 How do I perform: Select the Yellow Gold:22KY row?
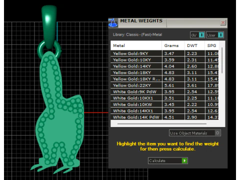[x=164, y=85]
